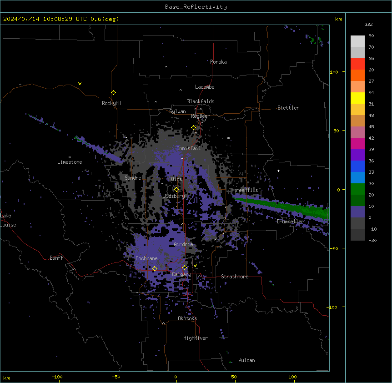Click the Ponoka city label
Screen dimensions: 392x383
click(x=218, y=62)
